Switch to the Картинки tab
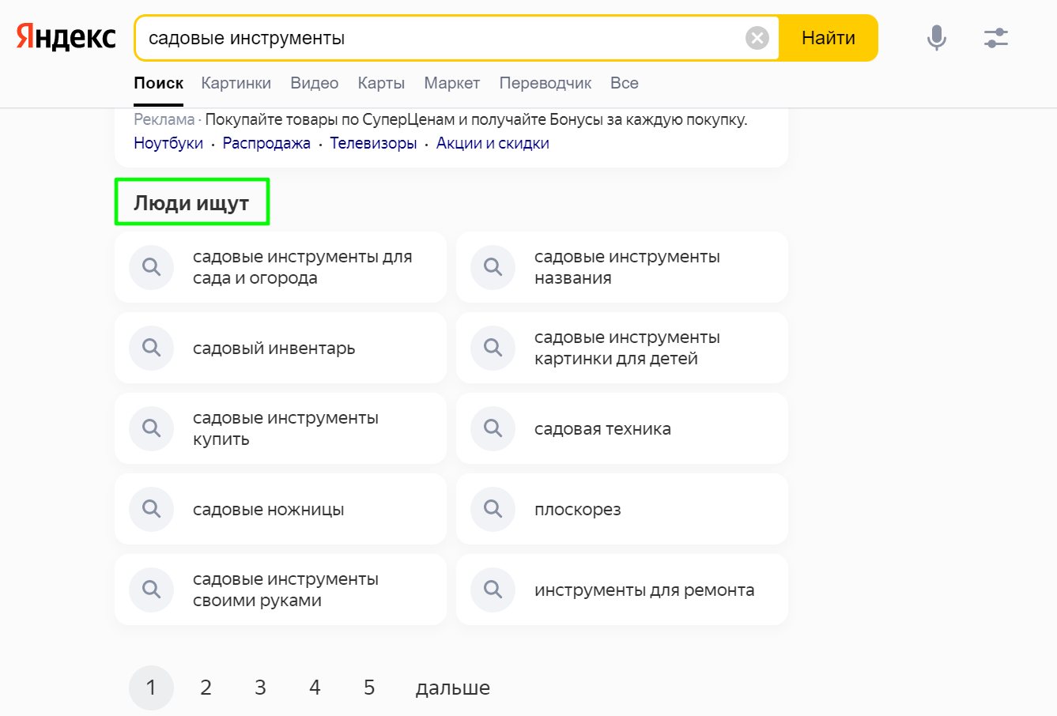The width and height of the screenshot is (1057, 716). tap(236, 83)
